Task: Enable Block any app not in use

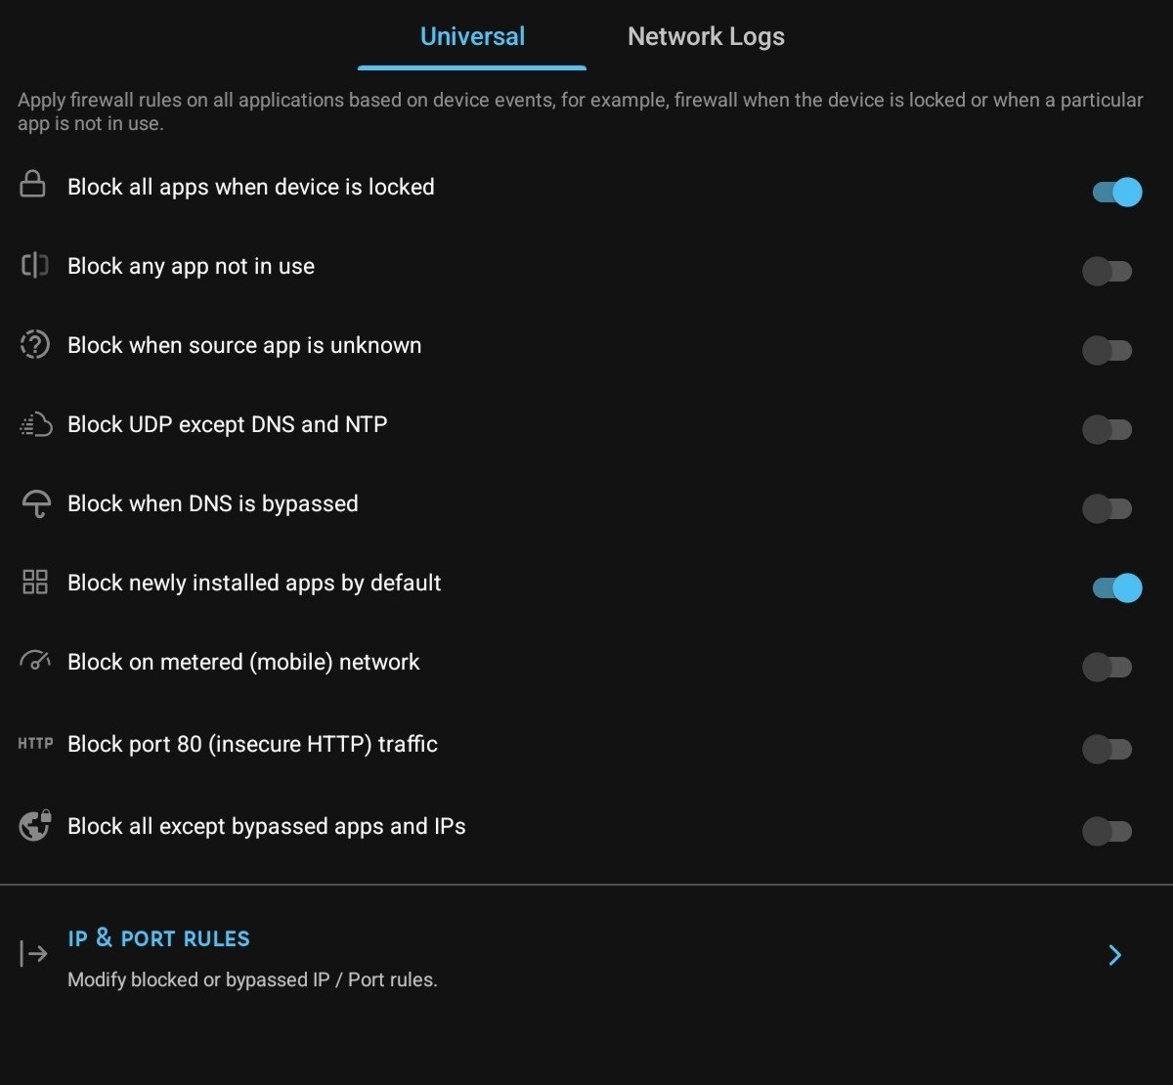Action: 1107,271
